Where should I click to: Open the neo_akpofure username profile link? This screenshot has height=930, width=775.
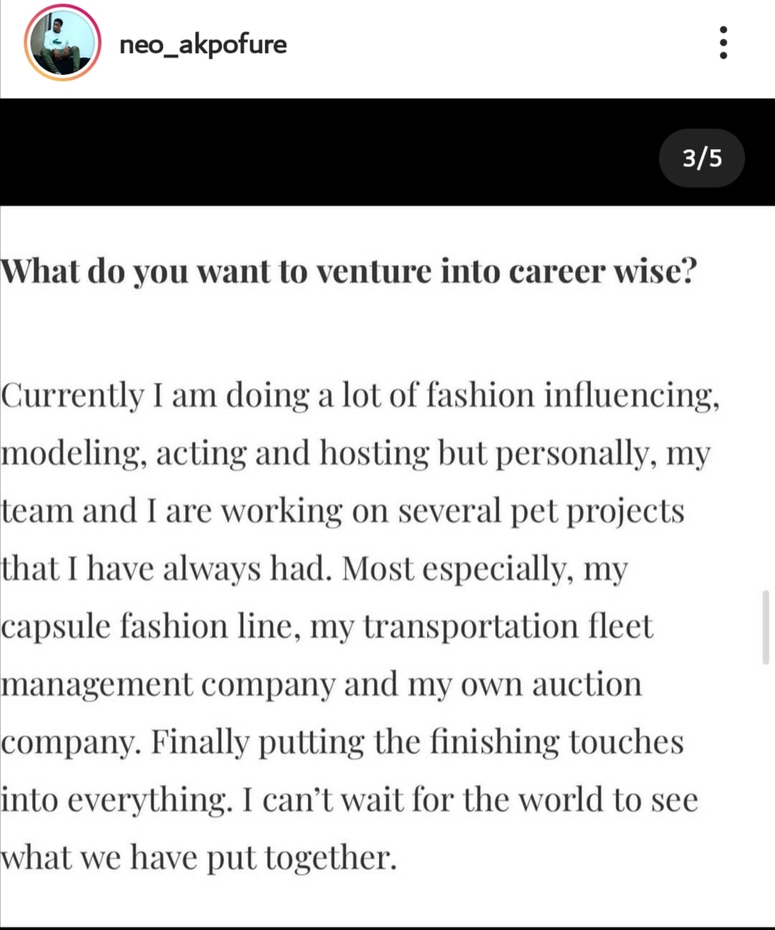(x=203, y=44)
